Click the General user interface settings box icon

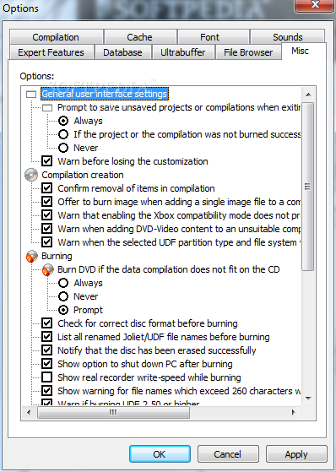[31, 95]
